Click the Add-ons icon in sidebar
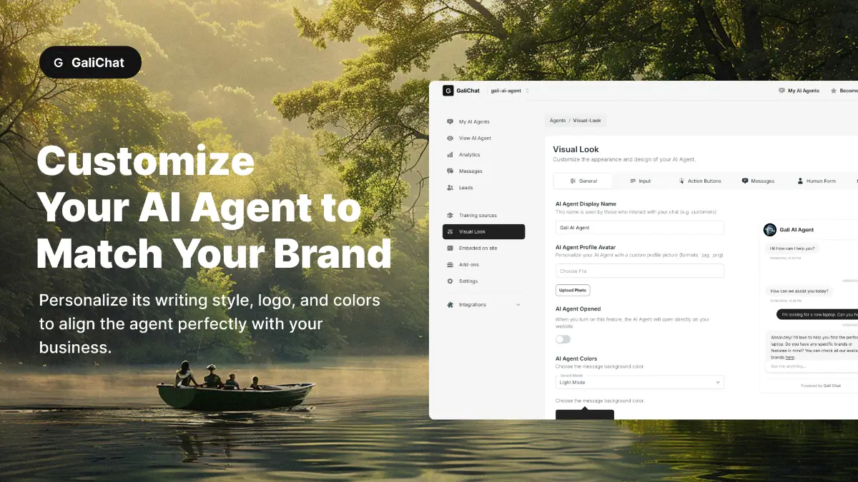Screen dimensions: 858x482 (x=450, y=265)
